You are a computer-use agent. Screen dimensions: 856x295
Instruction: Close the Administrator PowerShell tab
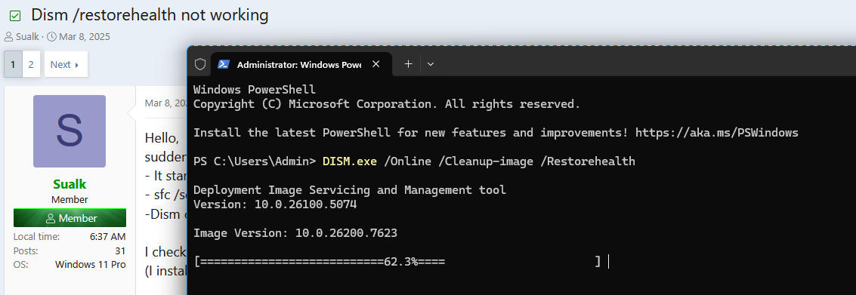pyautogui.click(x=375, y=64)
